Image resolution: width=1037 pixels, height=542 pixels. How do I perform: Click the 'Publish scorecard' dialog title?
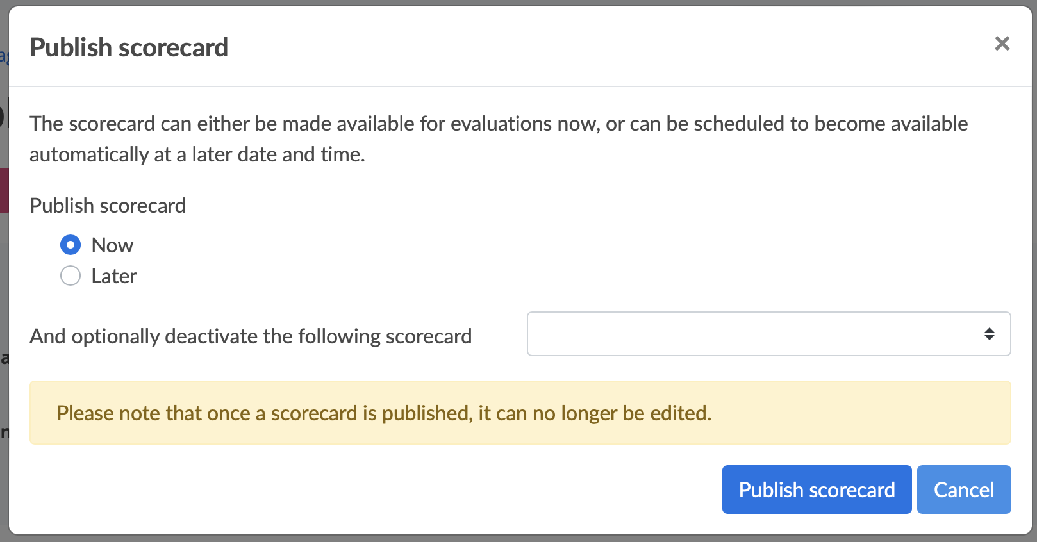[129, 47]
